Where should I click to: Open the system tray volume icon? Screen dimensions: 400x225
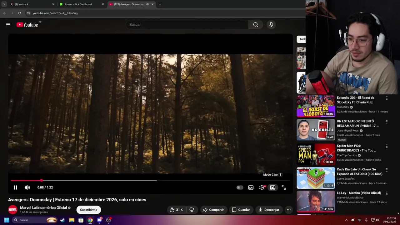coord(377,220)
